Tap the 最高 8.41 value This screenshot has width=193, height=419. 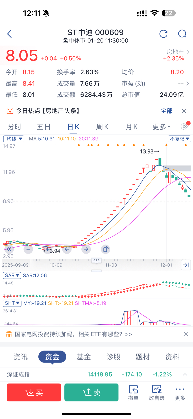coord(29,84)
